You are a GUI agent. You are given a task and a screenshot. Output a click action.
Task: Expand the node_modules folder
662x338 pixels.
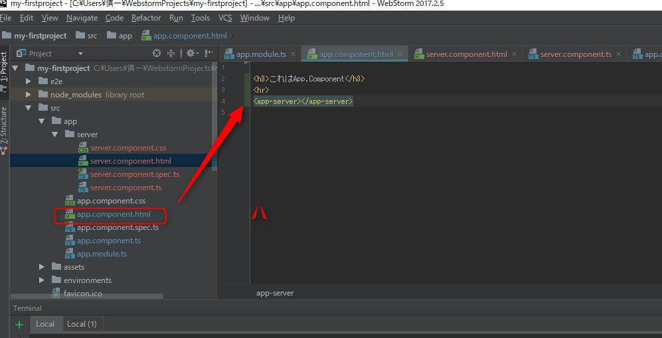(29, 95)
